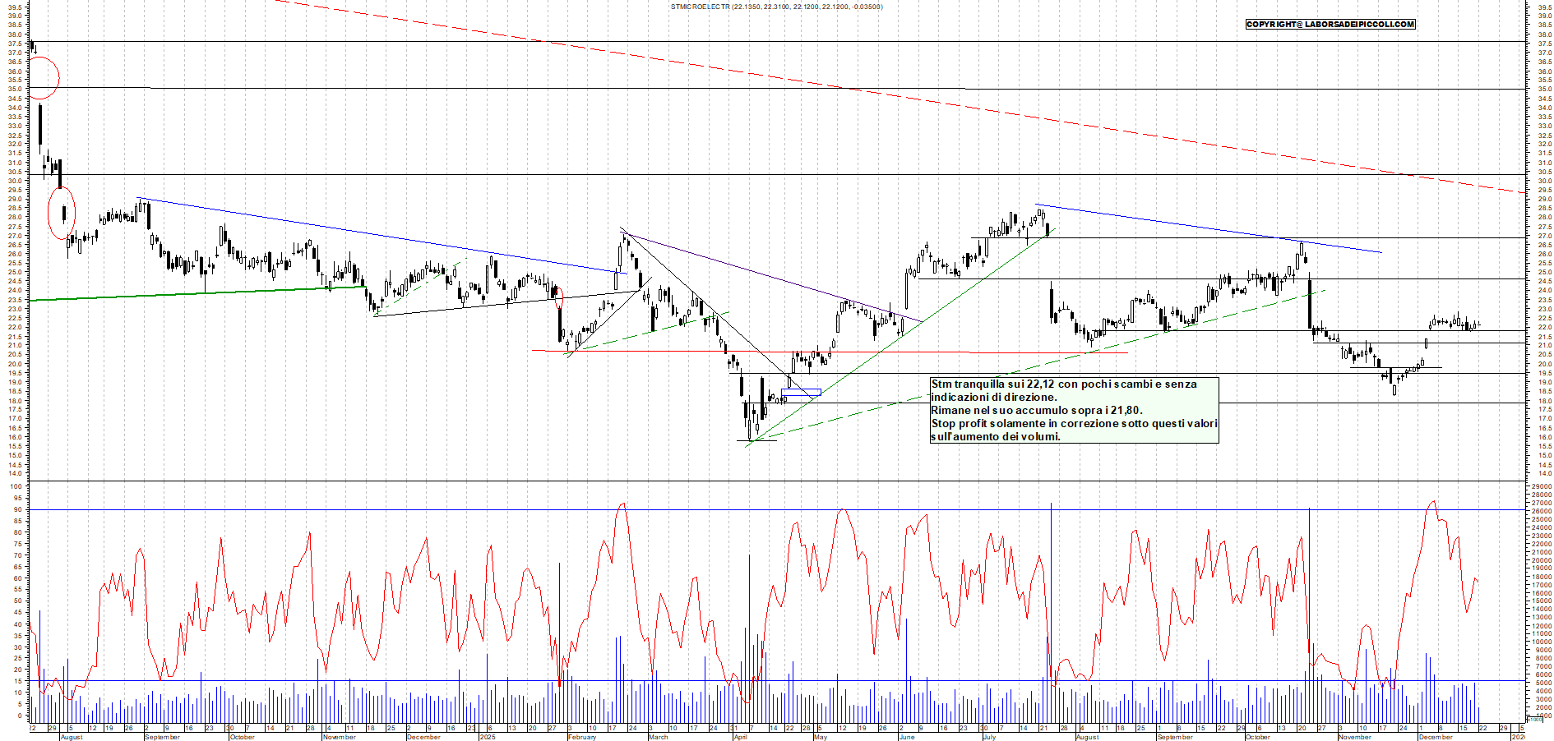Select the descending red dashed trendline
This screenshot has width=1554, height=741.
click(x=822, y=82)
